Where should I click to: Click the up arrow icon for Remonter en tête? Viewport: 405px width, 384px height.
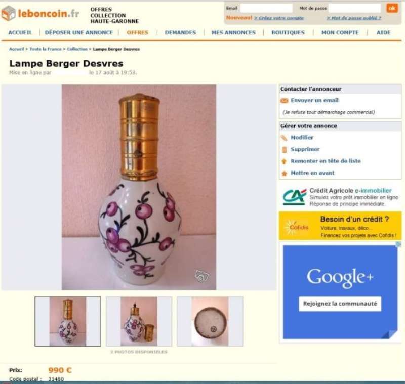pos(284,161)
